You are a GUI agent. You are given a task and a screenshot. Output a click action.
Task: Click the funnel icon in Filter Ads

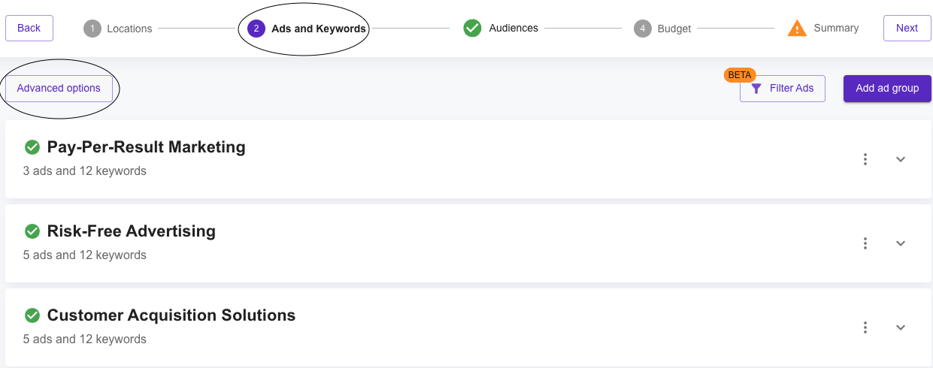pyautogui.click(x=756, y=89)
